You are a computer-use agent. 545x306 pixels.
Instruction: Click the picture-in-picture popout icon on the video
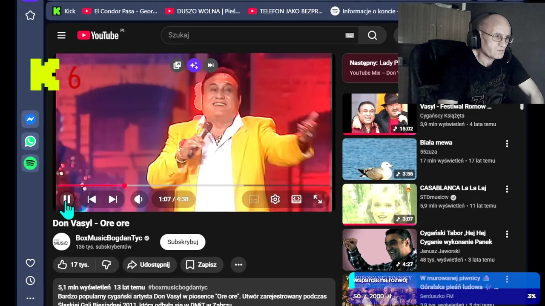click(177, 65)
